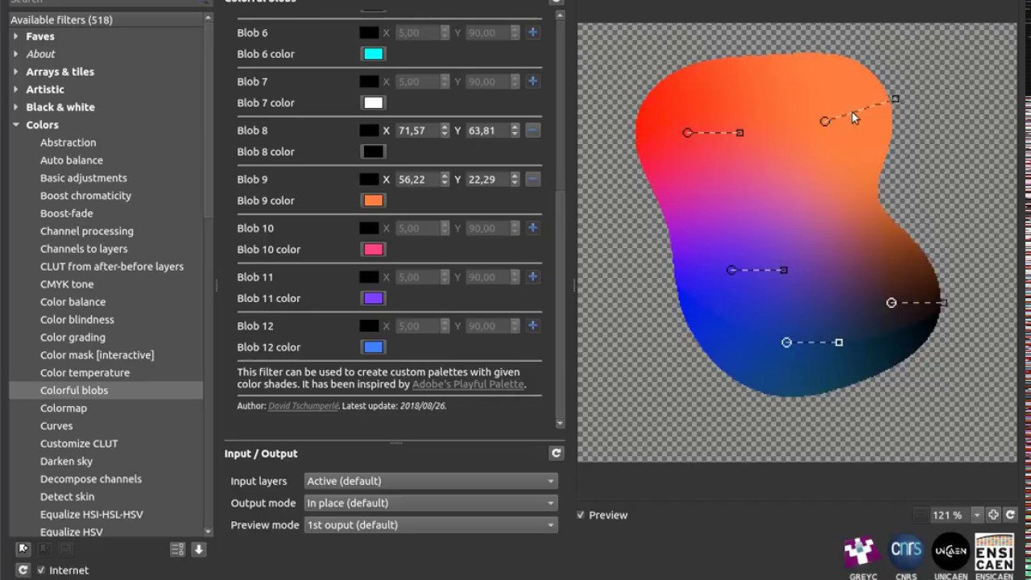Click the refresh icon beside Internet checkbox

[x=23, y=570]
